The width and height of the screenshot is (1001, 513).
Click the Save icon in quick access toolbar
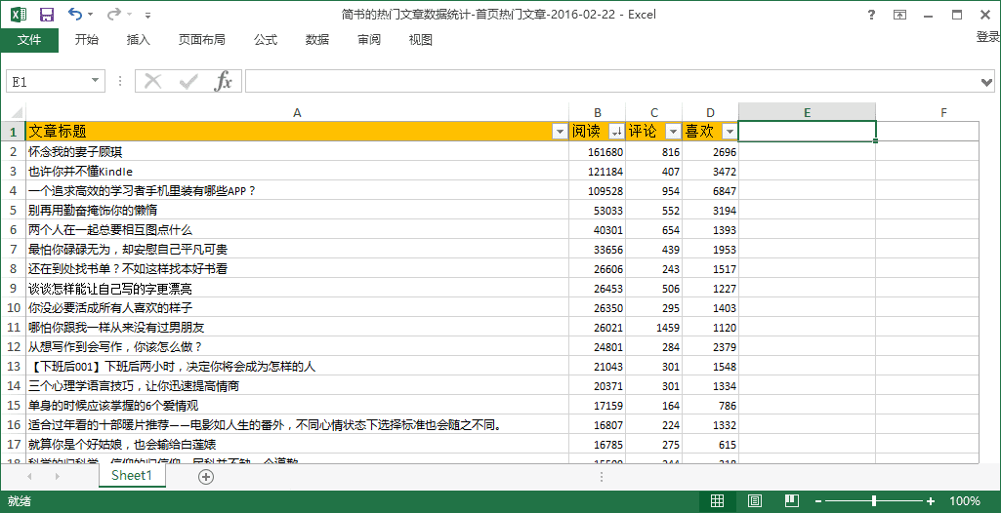(x=46, y=15)
